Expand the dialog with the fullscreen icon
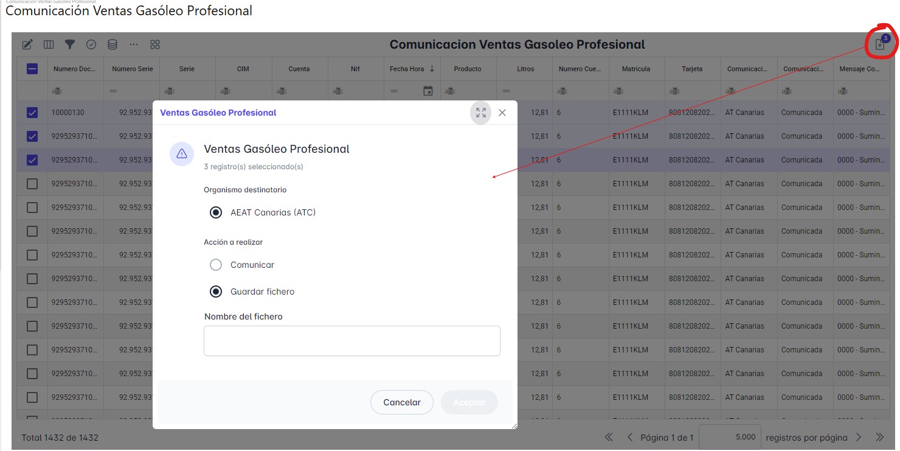 (x=481, y=113)
